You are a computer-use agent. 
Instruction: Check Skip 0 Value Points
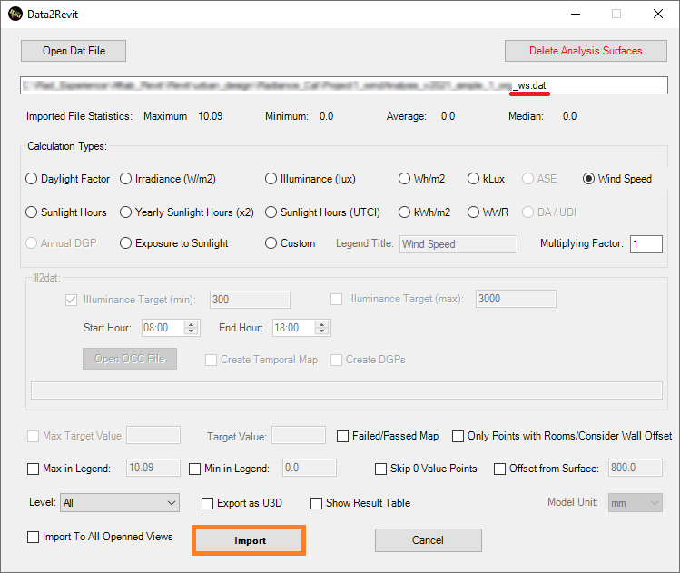tap(380, 469)
